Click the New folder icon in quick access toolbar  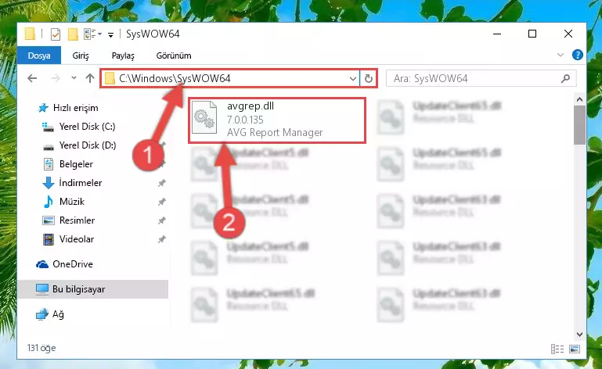73,34
